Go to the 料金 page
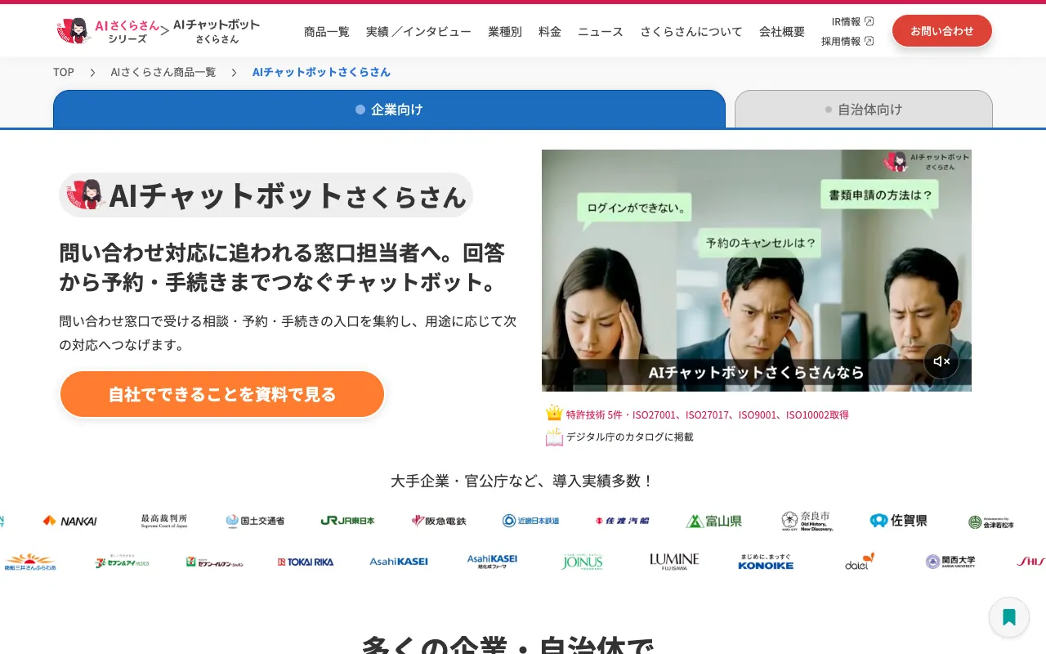Viewport: 1046px width, 654px height. click(x=550, y=31)
